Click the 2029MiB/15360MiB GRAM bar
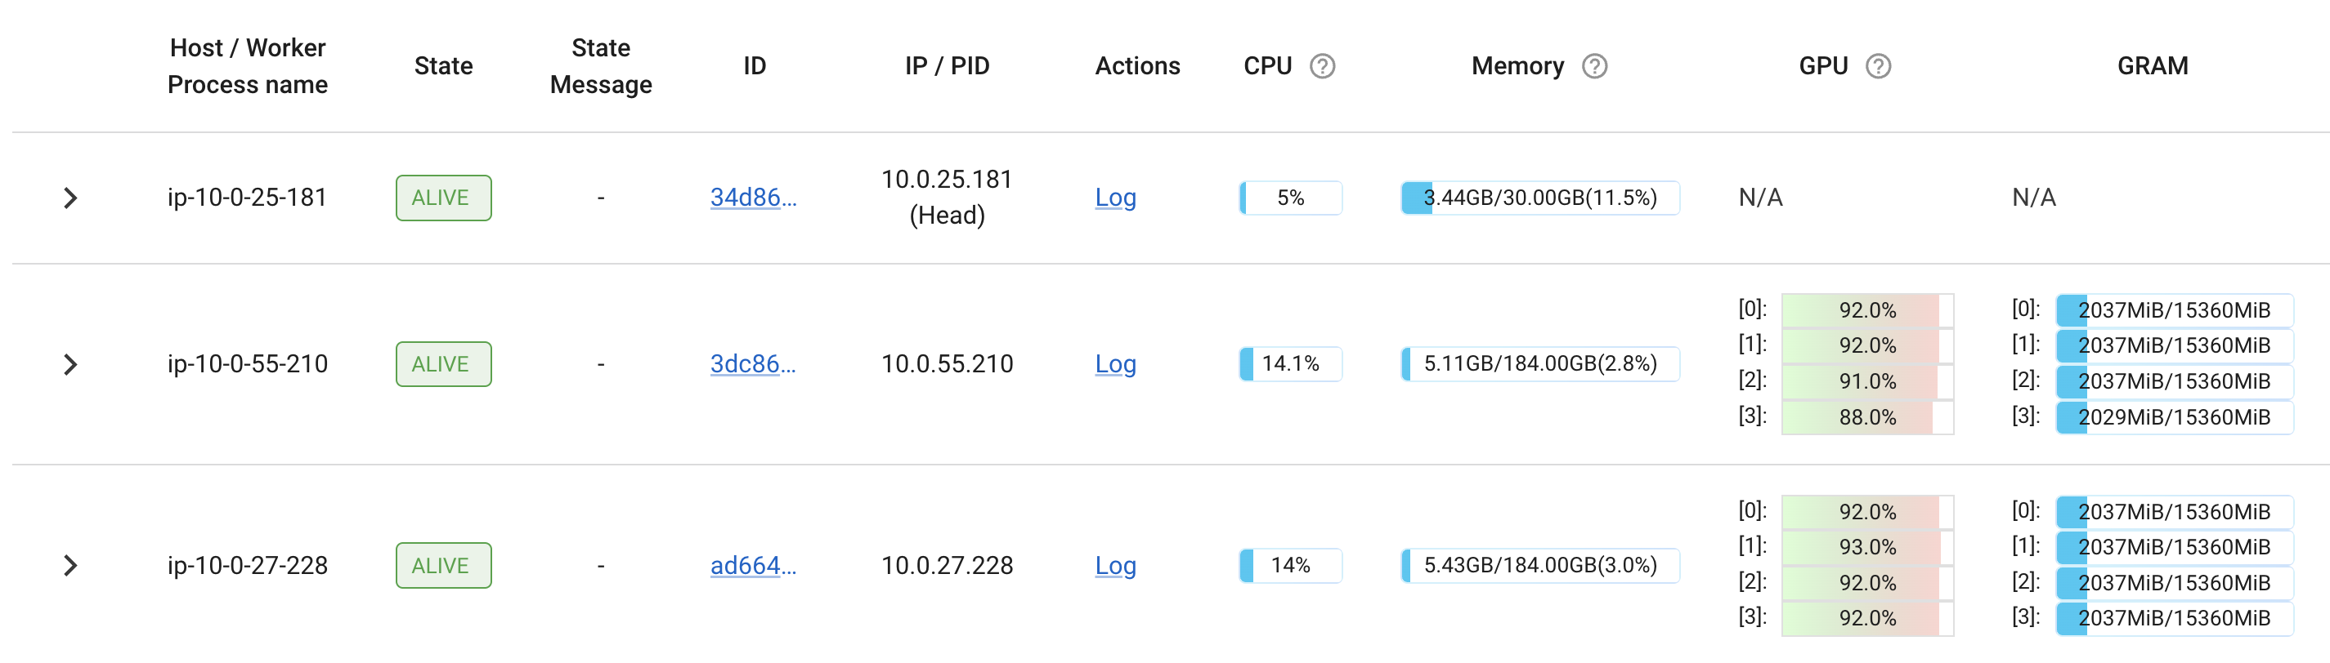The image size is (2330, 663). coord(2175,417)
